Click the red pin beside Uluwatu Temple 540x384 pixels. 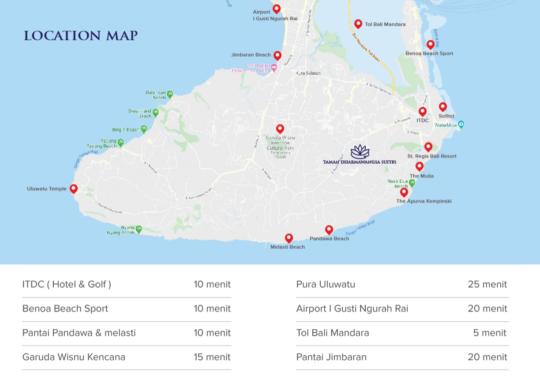[74, 189]
